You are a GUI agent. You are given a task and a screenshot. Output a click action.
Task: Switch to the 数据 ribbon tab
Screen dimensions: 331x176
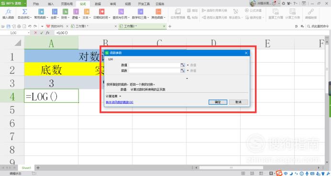pyautogui.click(x=98, y=4)
